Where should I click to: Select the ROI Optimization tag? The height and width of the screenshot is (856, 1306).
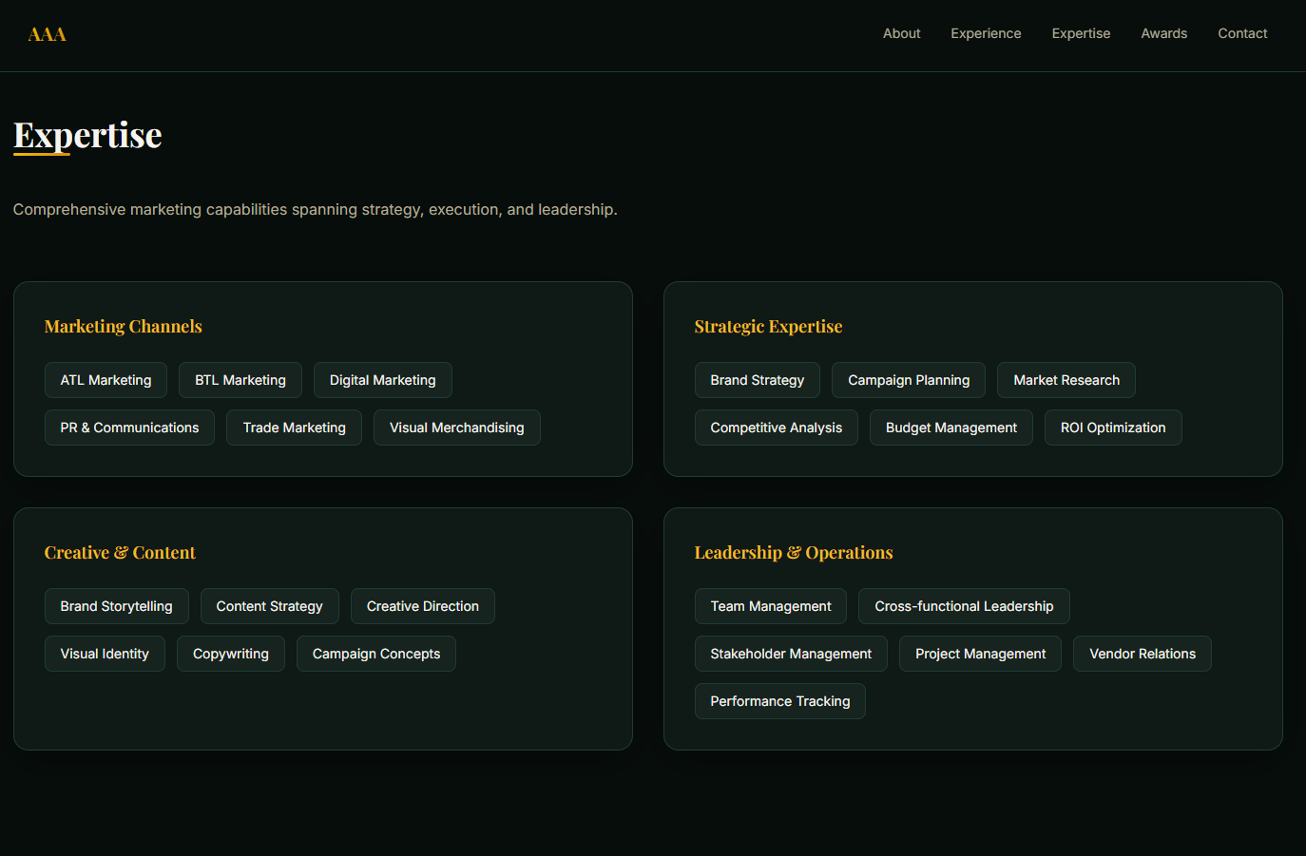tap(1113, 428)
